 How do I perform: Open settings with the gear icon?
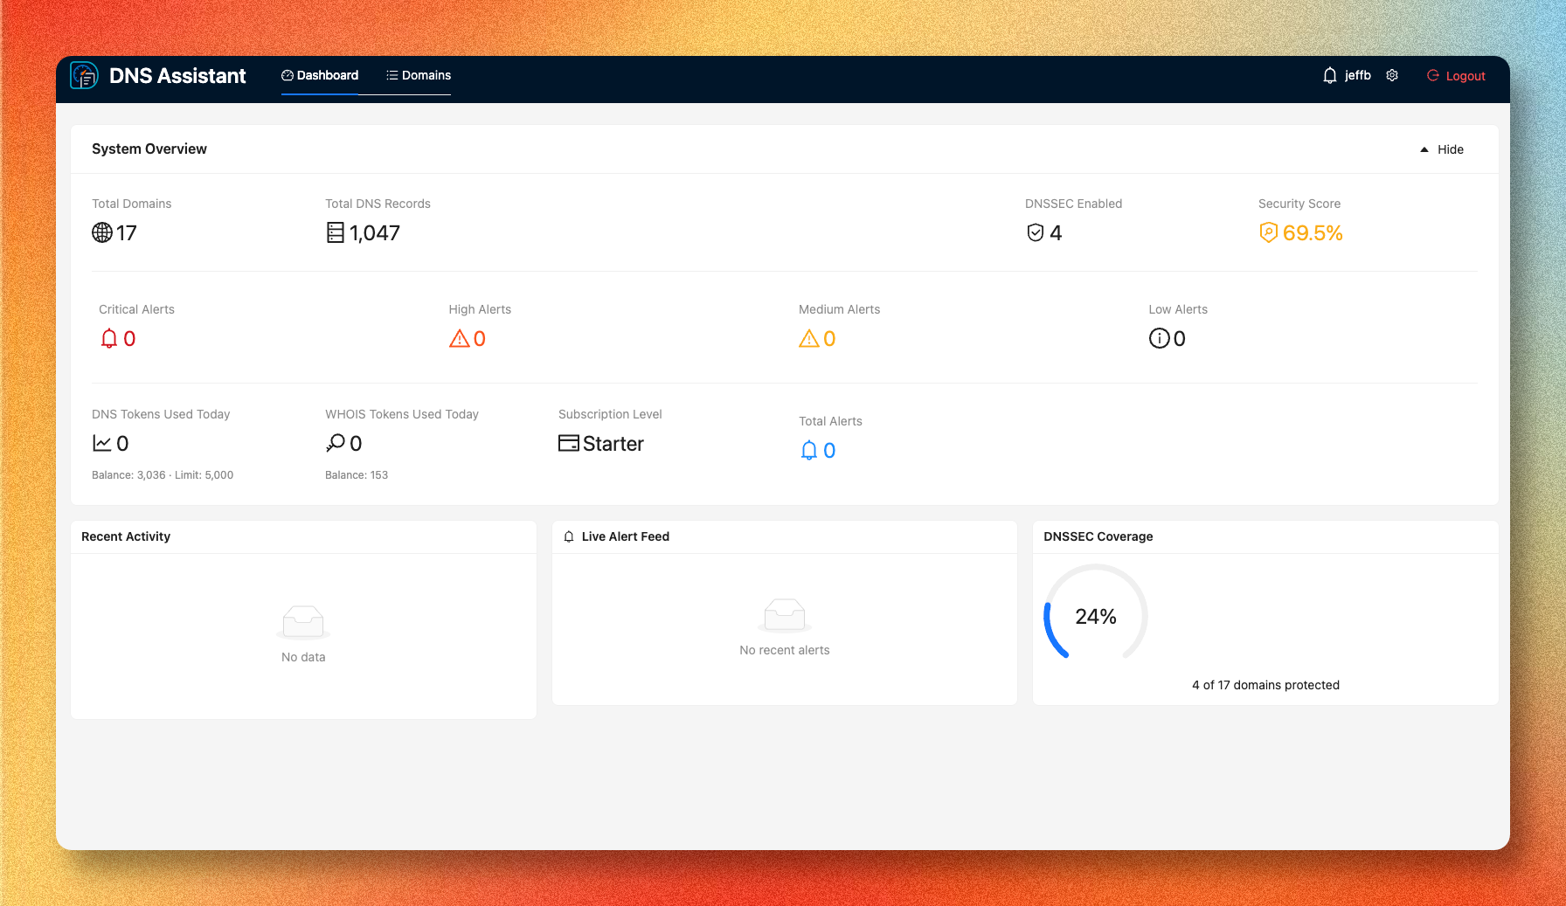[1392, 75]
